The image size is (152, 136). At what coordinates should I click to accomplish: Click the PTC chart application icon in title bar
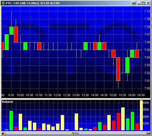(3, 3)
